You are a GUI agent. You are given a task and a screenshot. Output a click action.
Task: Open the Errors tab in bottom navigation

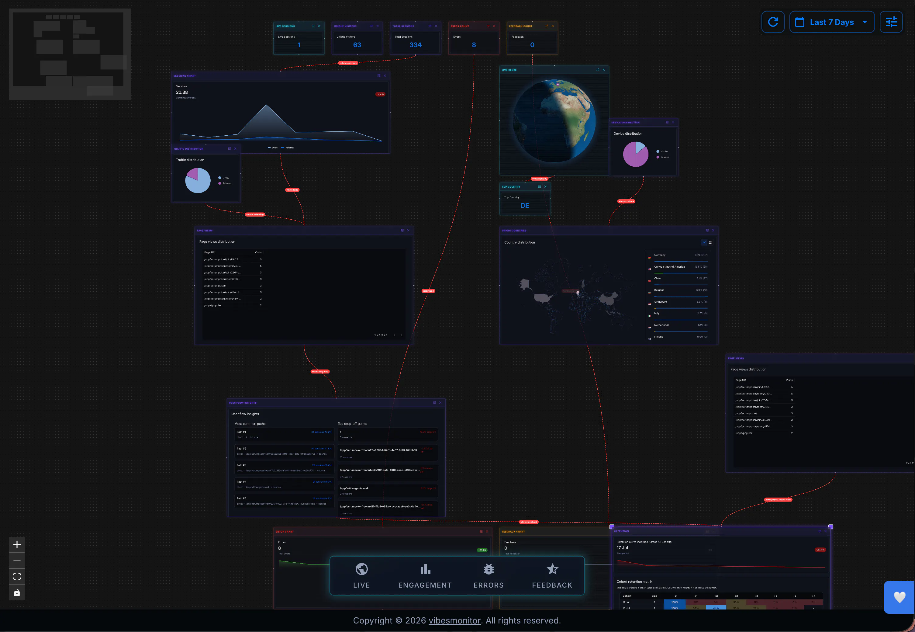pyautogui.click(x=489, y=576)
